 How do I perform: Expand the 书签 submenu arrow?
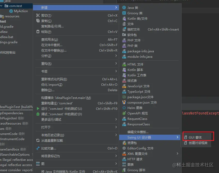click(x=116, y=71)
